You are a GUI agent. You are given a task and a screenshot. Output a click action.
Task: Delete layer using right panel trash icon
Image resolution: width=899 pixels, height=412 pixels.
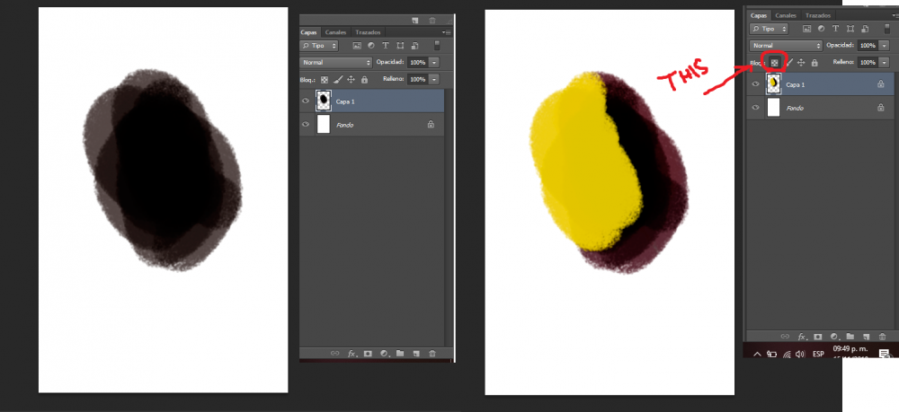tap(883, 337)
